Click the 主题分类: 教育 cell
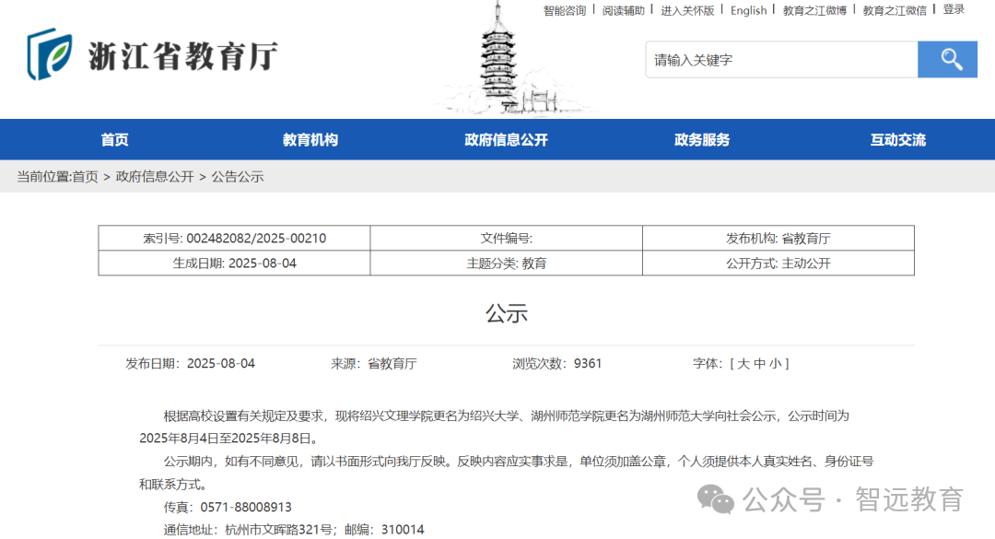Image resolution: width=995 pixels, height=539 pixels. 507,263
